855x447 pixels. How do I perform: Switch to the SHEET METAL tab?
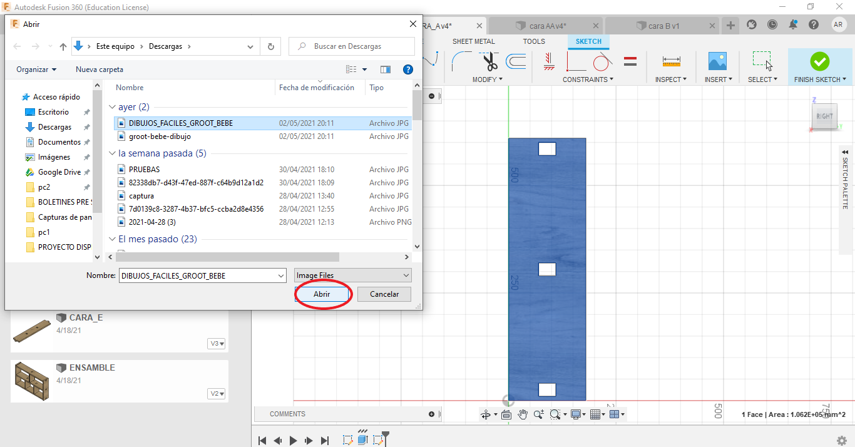474,41
